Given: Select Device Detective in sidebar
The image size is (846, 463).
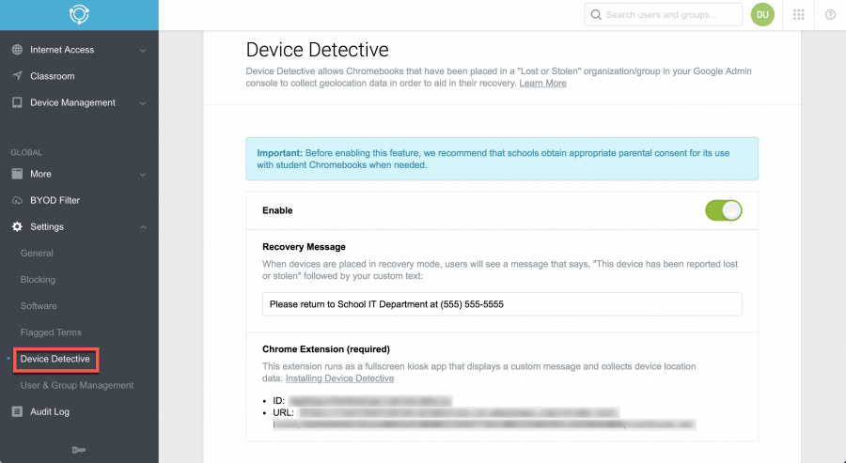Looking at the screenshot, I should tap(55, 359).
